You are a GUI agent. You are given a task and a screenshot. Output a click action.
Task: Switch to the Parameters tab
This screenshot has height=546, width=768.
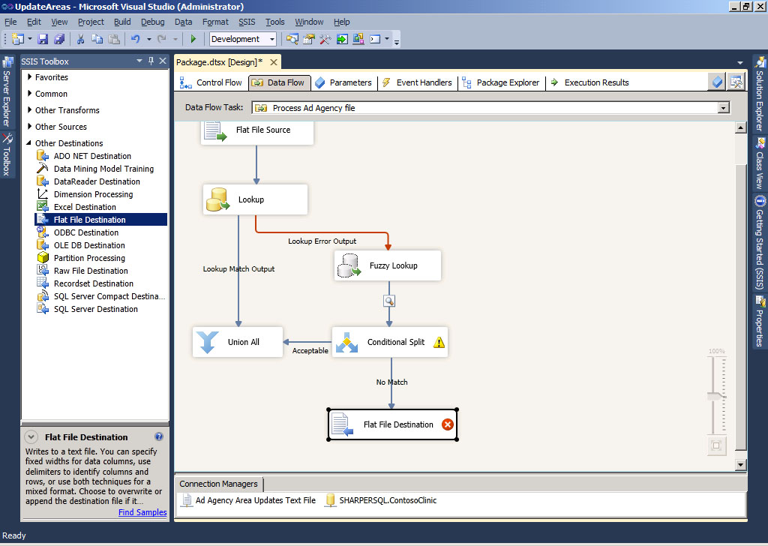click(x=343, y=82)
